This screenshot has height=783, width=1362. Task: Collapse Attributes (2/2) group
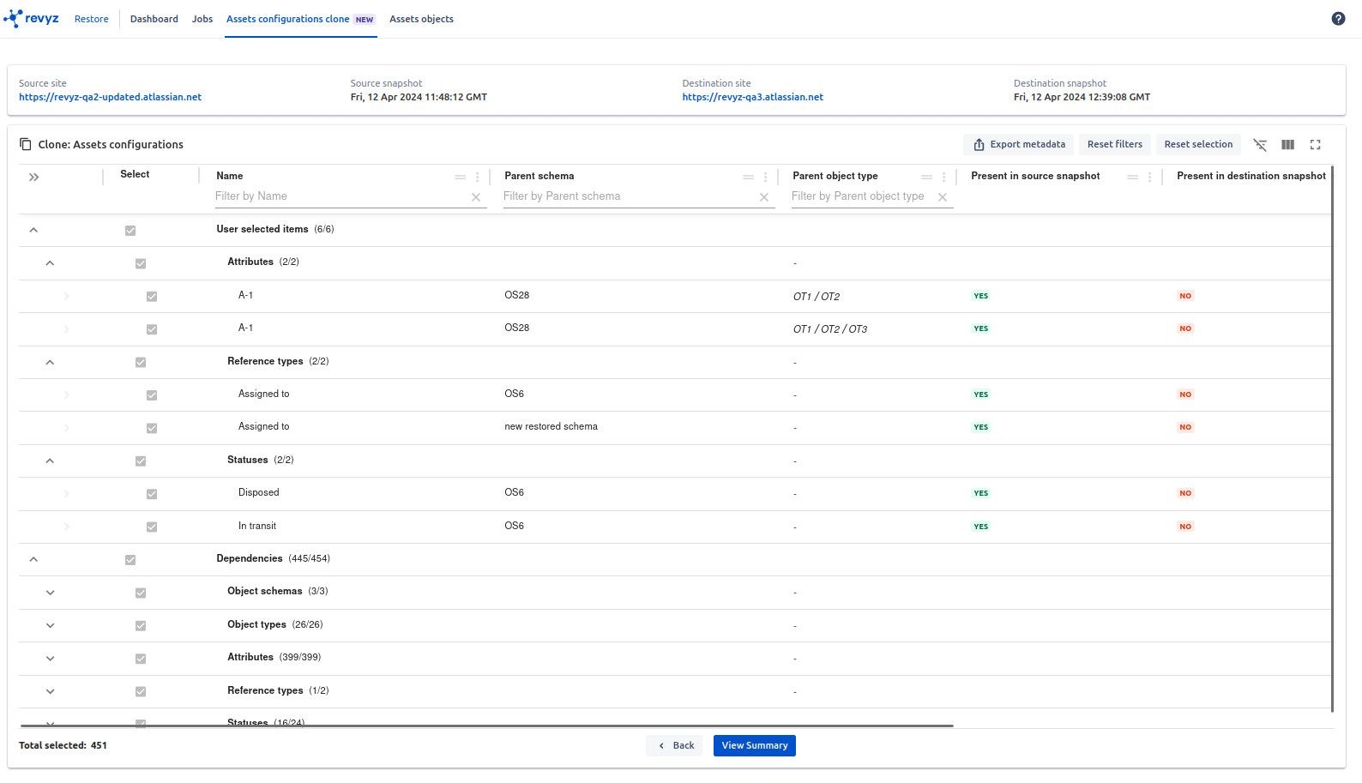click(50, 263)
